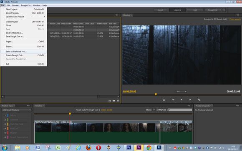Switch to Prelude in the taskbar

[159, 148]
